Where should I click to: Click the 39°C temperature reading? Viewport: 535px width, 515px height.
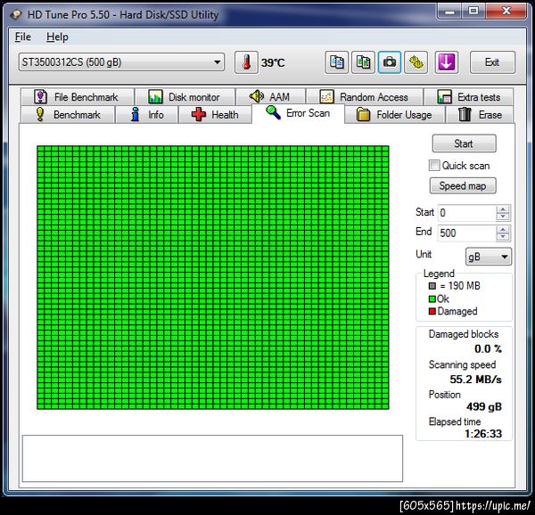273,62
